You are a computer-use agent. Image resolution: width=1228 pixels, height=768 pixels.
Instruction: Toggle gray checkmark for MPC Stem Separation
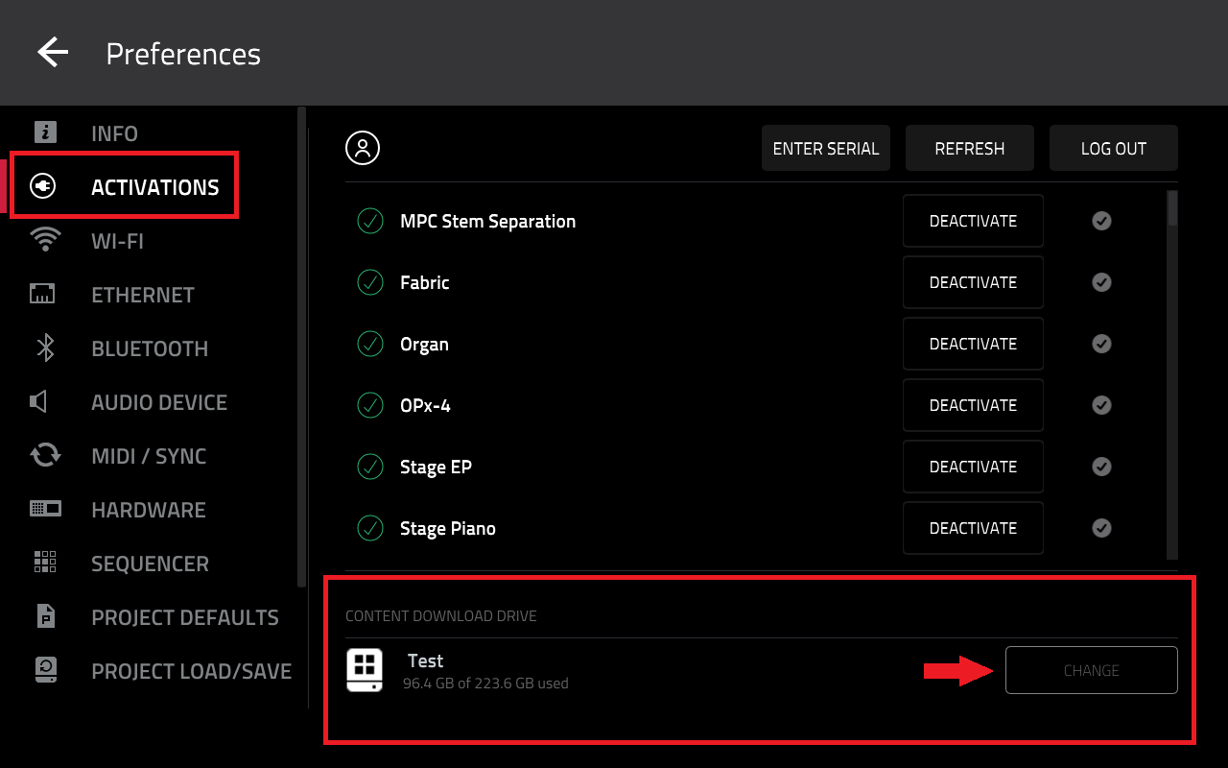[x=1102, y=221]
